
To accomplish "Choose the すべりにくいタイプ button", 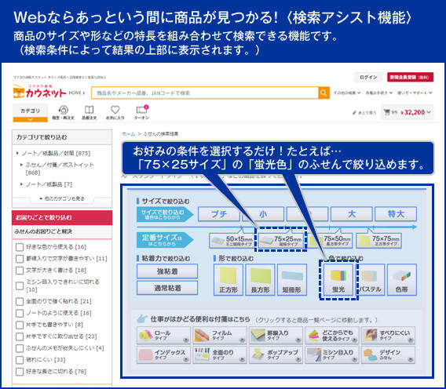I will point(388,336).
